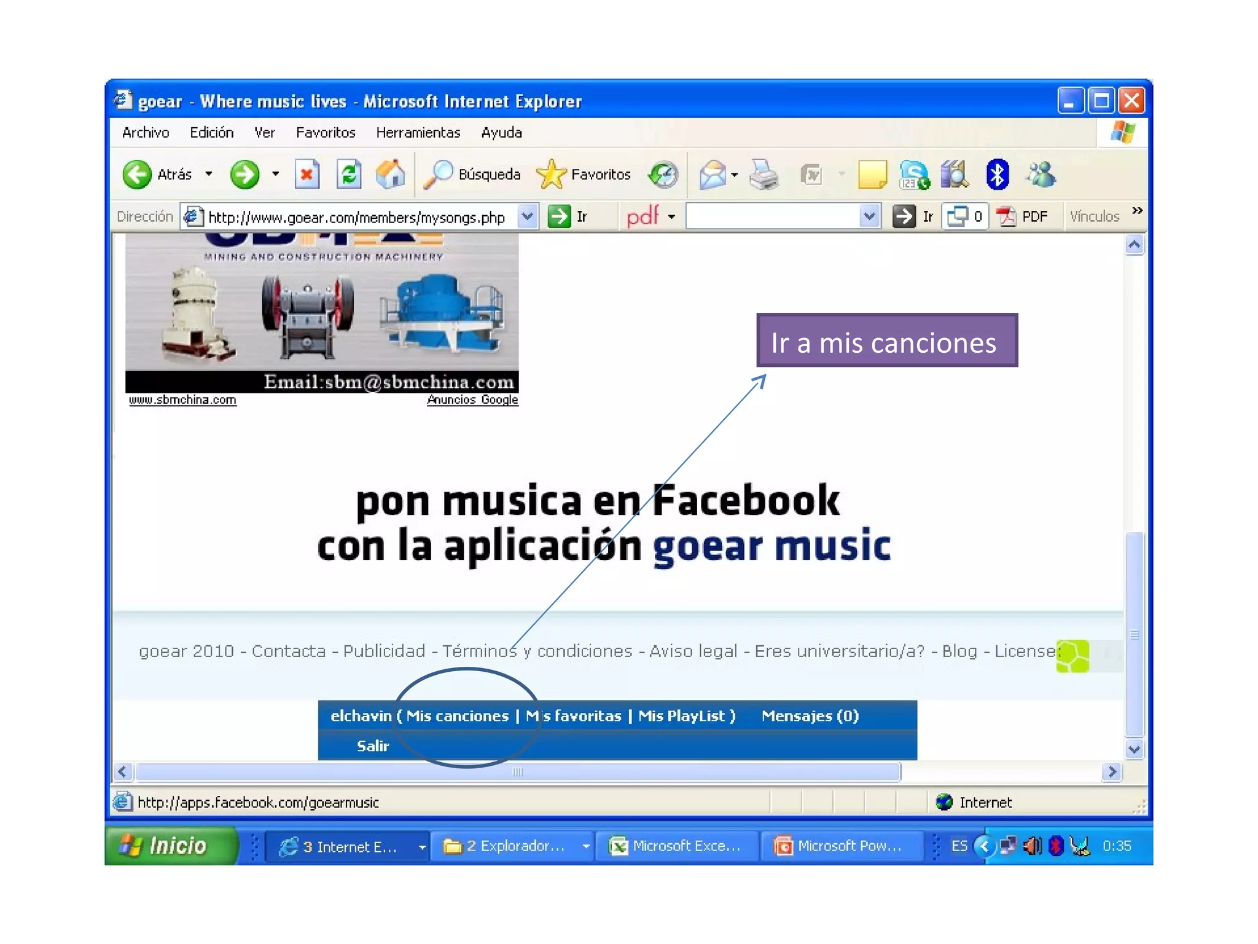Click the www.sbmchina.com ad link
1258x944 pixels.
[x=182, y=400]
